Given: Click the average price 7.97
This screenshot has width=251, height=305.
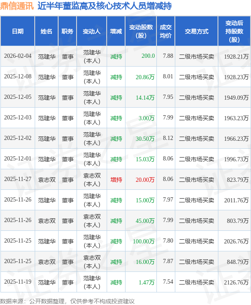Looking at the screenshot, I should (x=168, y=200).
